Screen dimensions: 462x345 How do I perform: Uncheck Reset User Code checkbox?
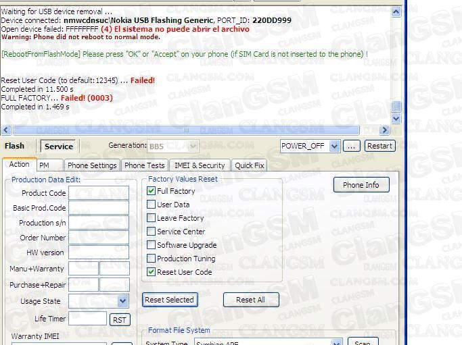pyautogui.click(x=151, y=272)
